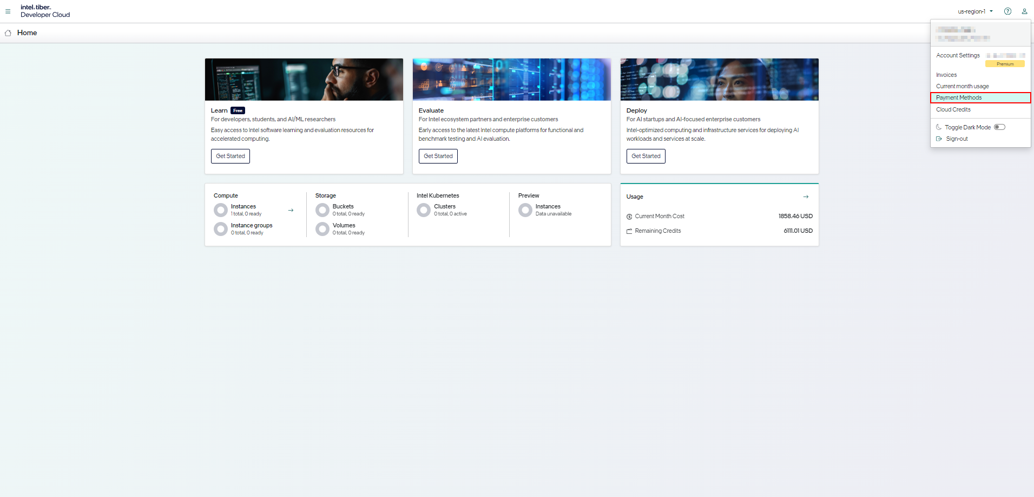Screen dimensions: 1034x497
Task: Go to Home via the breadcrumb
Action: point(27,32)
